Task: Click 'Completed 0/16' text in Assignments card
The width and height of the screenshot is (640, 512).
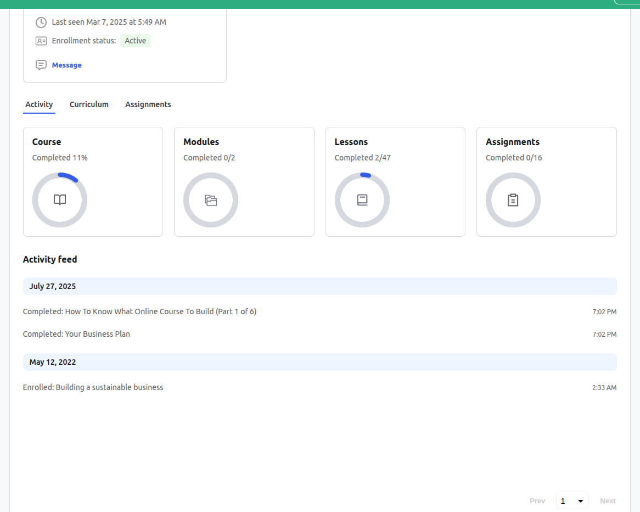Action: [x=514, y=158]
